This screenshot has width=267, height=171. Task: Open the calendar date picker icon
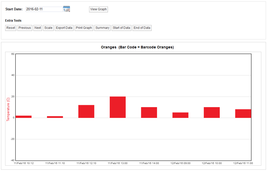pyautogui.click(x=67, y=9)
